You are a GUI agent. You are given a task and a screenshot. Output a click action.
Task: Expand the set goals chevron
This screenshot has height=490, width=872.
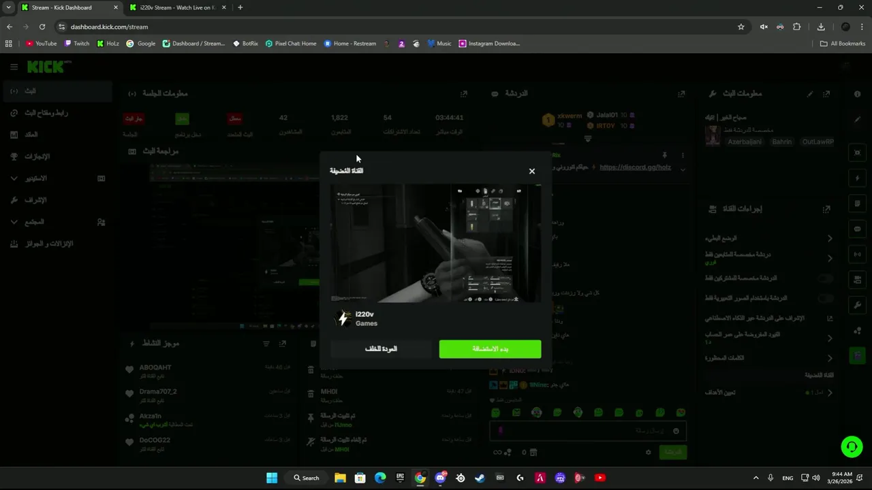pos(830,393)
